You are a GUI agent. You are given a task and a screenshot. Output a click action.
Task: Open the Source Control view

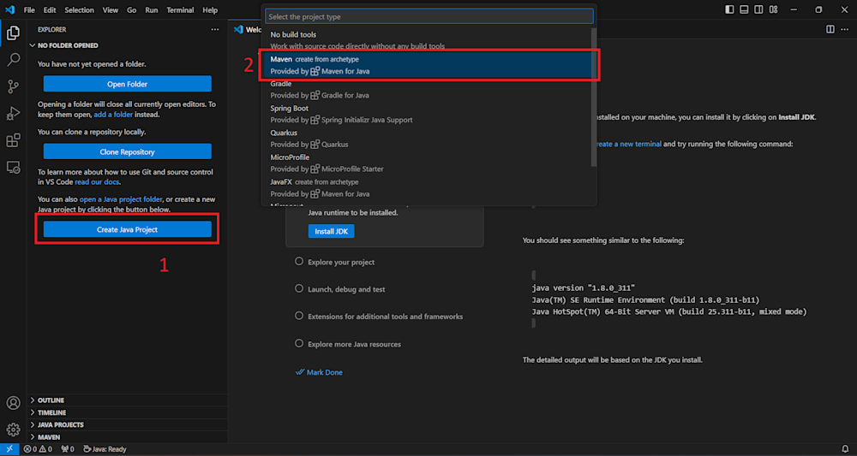tap(13, 86)
